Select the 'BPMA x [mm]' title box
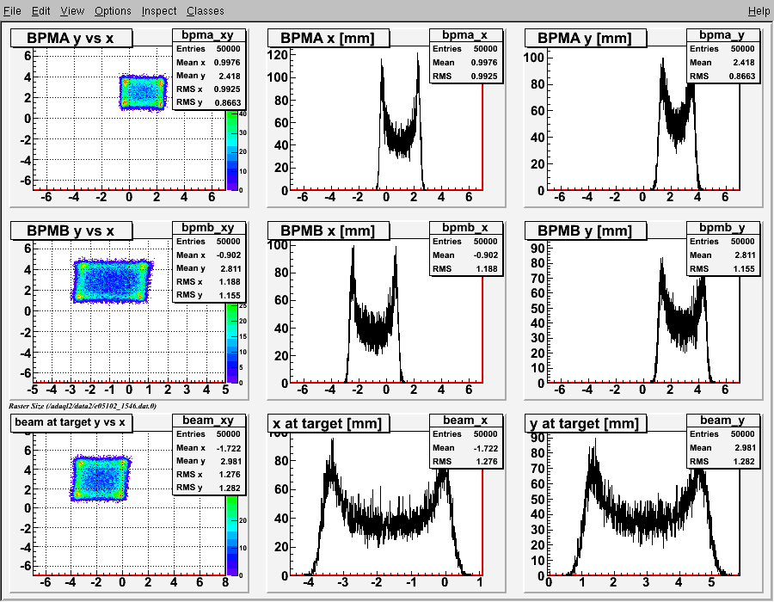 click(329, 39)
